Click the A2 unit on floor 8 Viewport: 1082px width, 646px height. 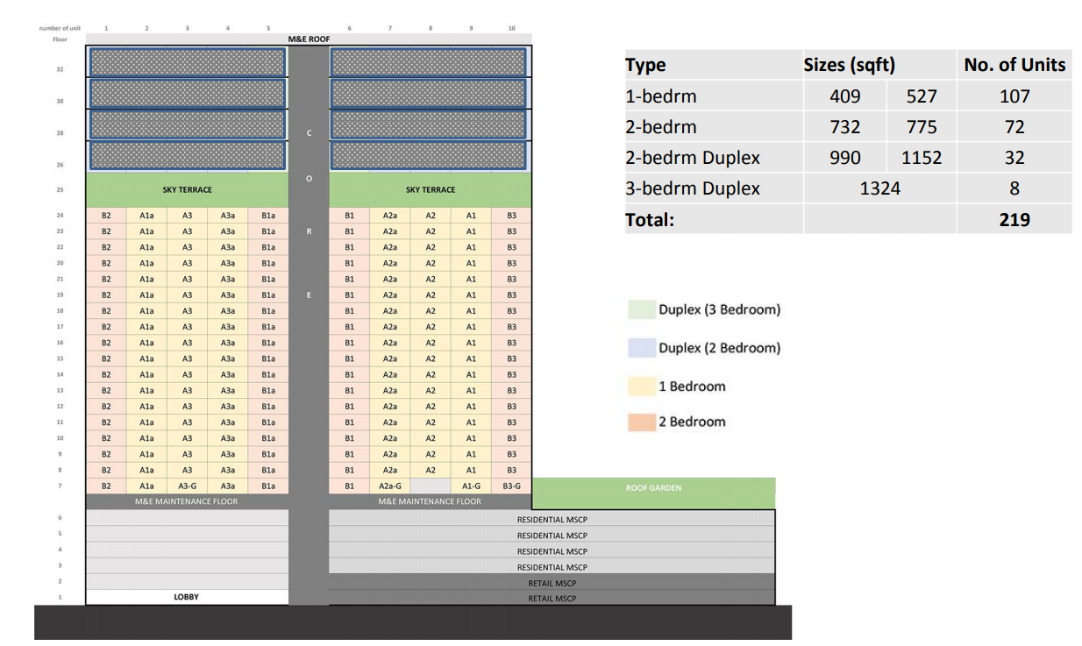click(431, 470)
